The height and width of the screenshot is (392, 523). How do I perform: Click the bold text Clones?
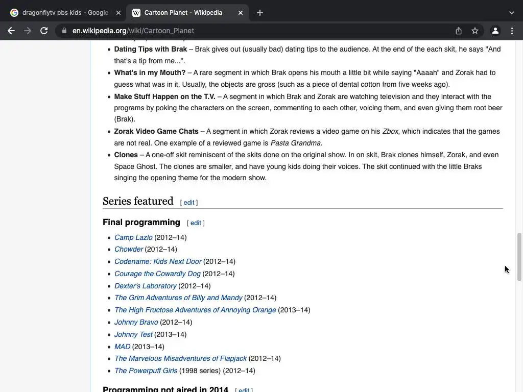[x=126, y=155]
